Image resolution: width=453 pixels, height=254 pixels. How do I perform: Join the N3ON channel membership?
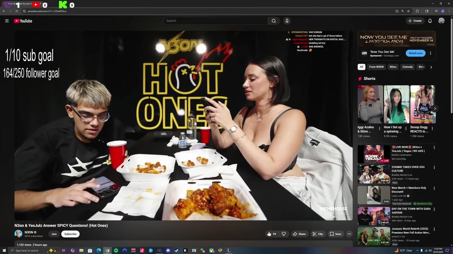tap(54, 234)
